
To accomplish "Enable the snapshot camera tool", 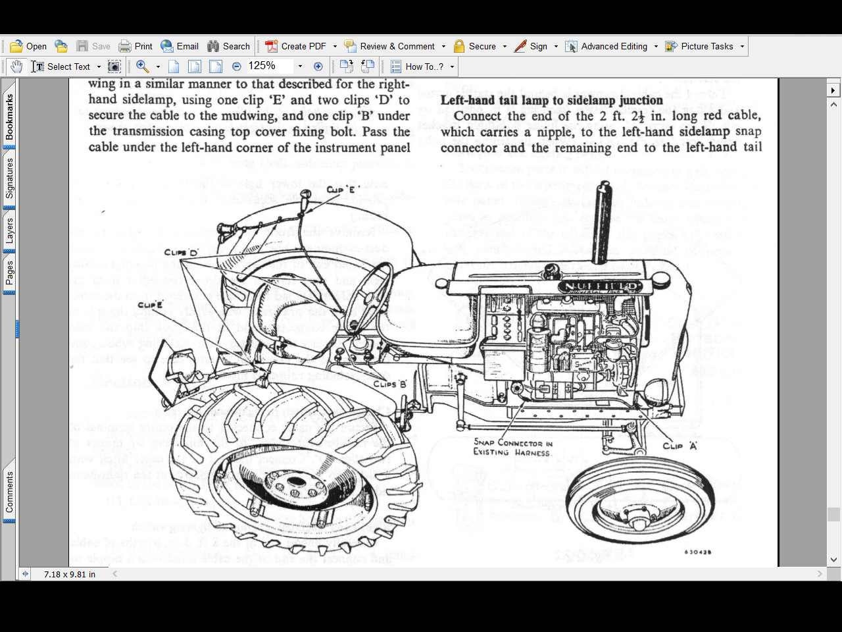I will [x=114, y=66].
